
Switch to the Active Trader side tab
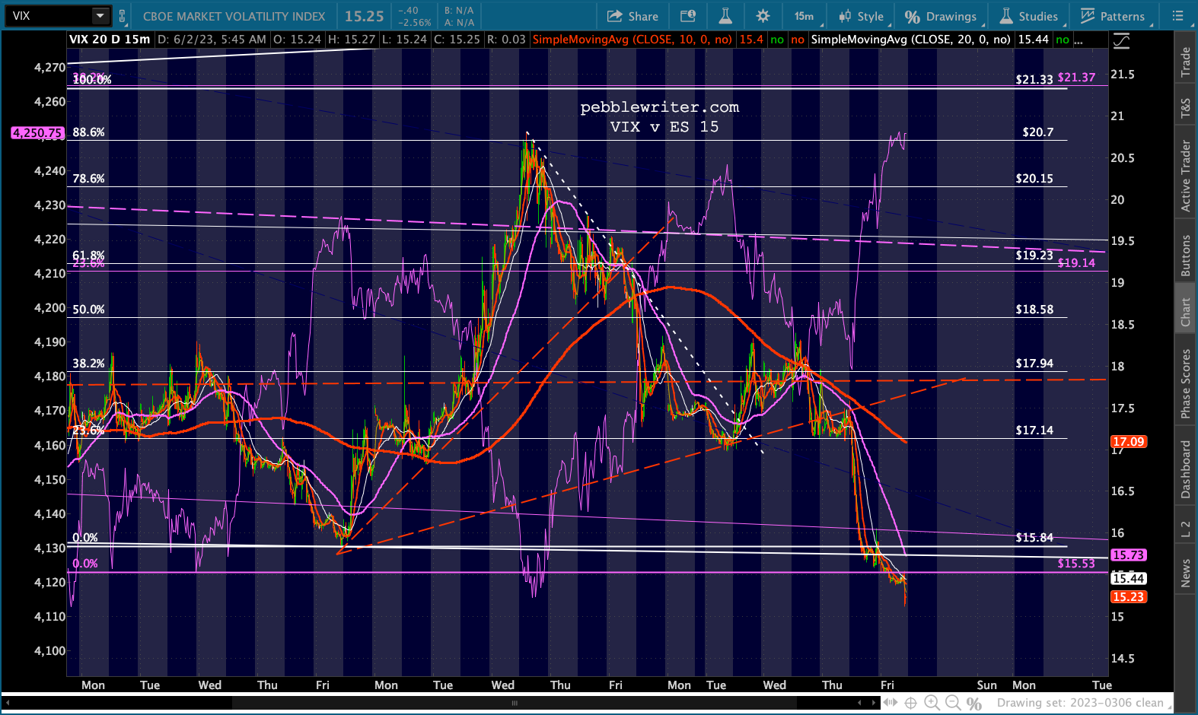(1185, 176)
